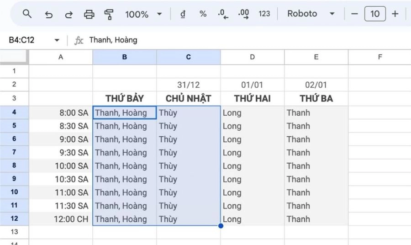Open the 100% zoom dropdown
Viewport: 411px width, 245px height.
(x=143, y=14)
